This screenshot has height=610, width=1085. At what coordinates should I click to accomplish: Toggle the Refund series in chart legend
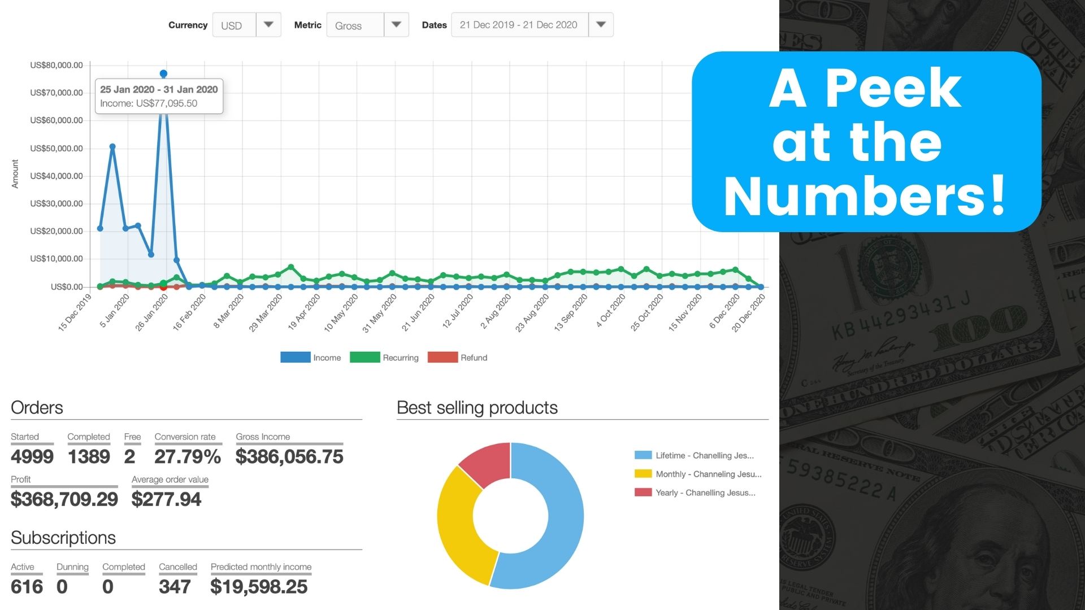click(474, 358)
